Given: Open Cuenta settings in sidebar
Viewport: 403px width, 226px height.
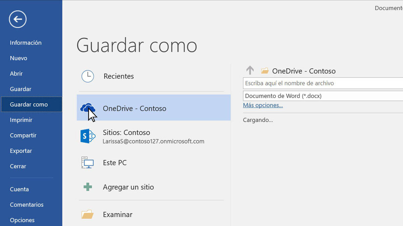Looking at the screenshot, I should pyautogui.click(x=19, y=189).
